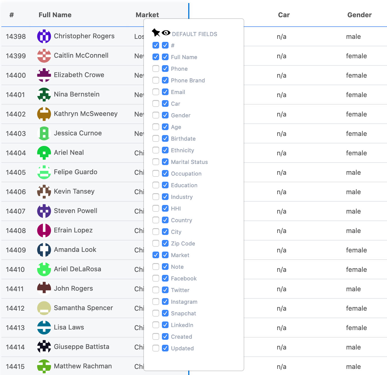Enable the pin checkbox for Phone
This screenshot has width=387, height=375.
156,69
